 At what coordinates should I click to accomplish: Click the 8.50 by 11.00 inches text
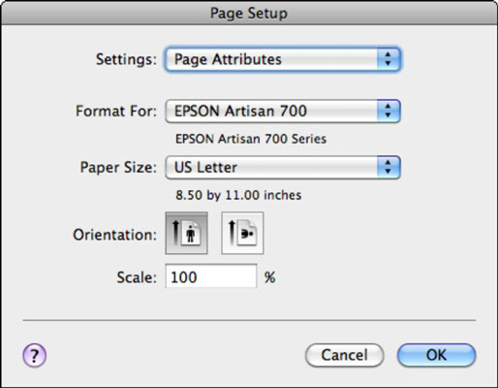coord(238,195)
